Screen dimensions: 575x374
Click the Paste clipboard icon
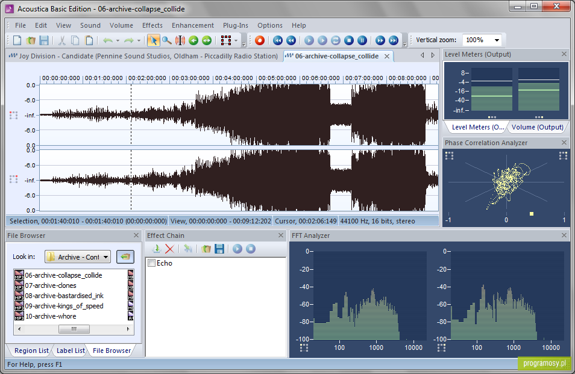click(x=89, y=40)
